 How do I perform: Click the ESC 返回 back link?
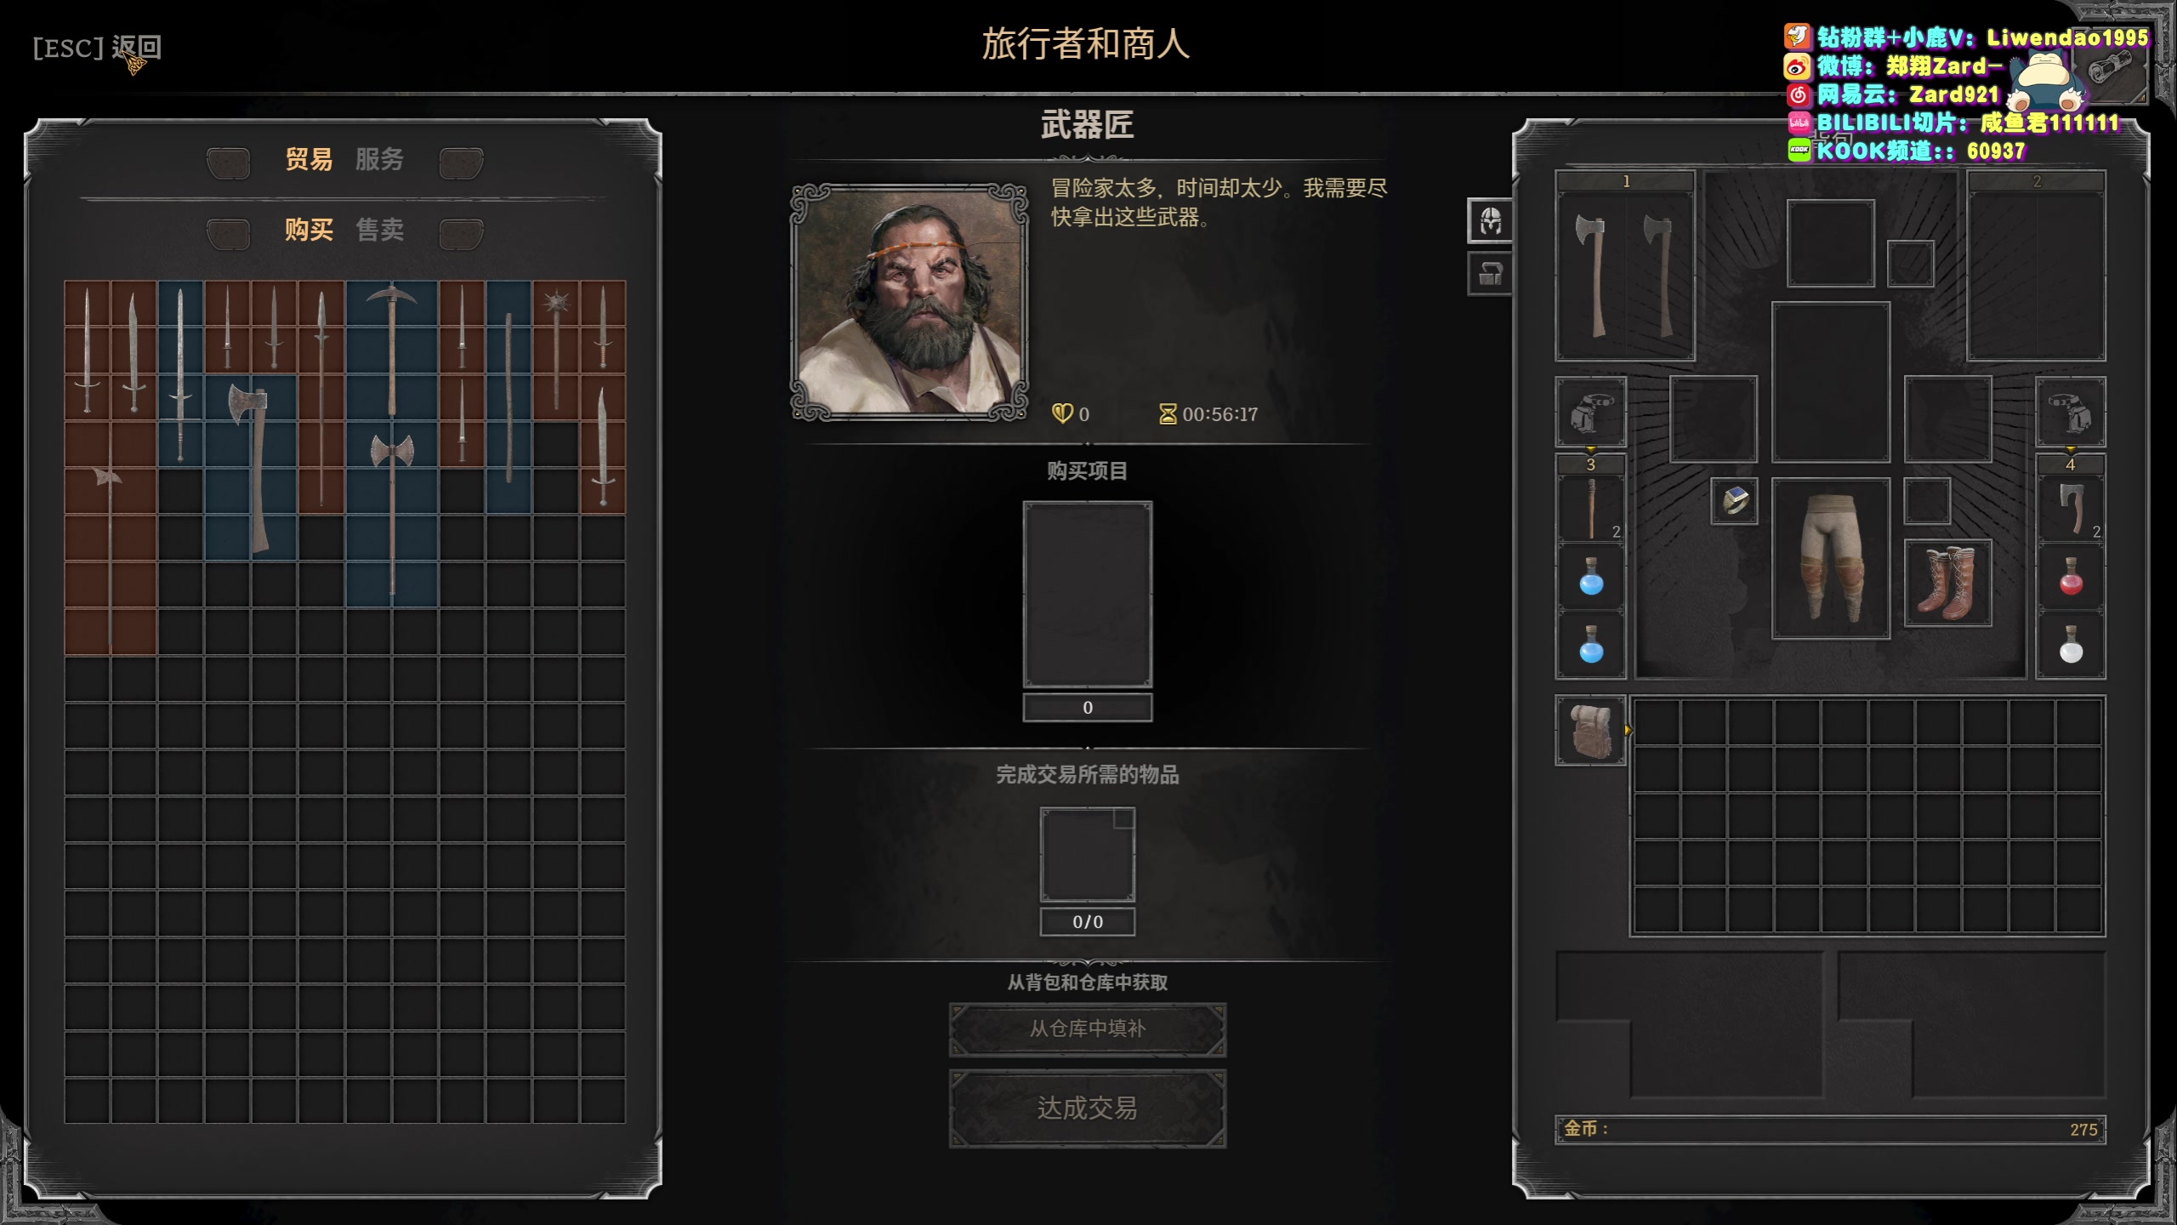[x=97, y=48]
